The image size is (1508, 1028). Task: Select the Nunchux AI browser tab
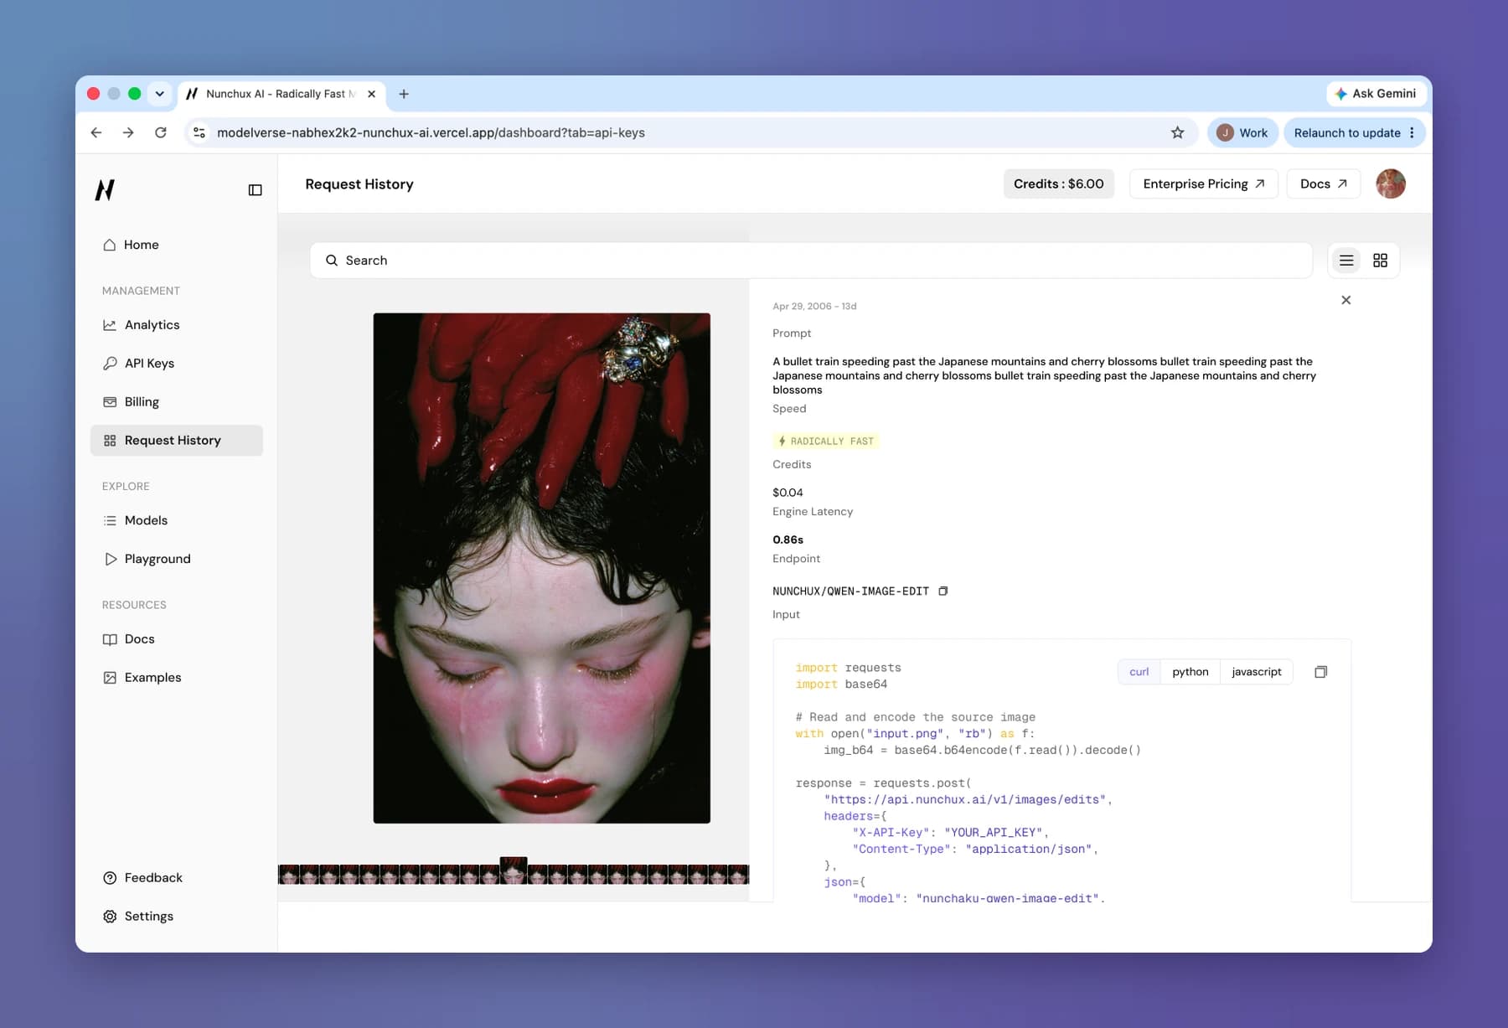[x=281, y=94]
